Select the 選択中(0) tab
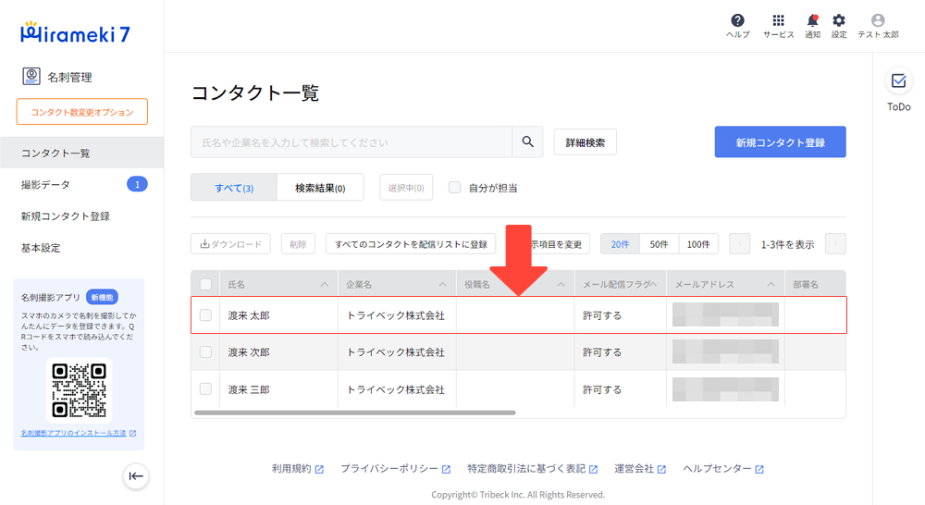The height and width of the screenshot is (505, 925). tap(406, 188)
